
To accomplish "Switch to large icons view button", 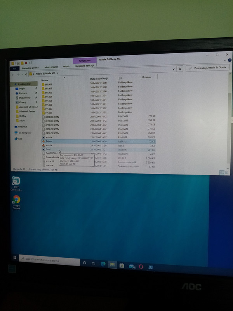I will pyautogui.click(x=226, y=173).
